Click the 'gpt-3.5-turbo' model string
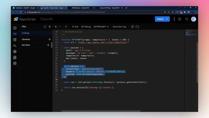This screenshot has width=209, height=118. (83, 50)
